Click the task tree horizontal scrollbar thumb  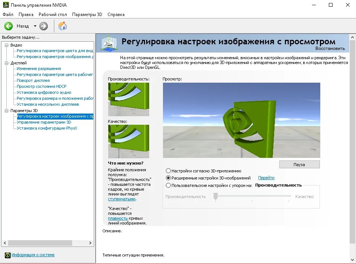click(x=40, y=243)
